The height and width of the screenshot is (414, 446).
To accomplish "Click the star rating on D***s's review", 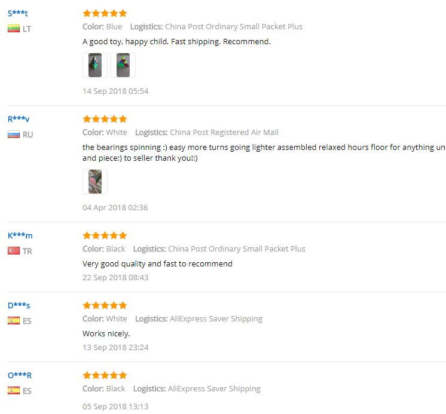I will pos(105,305).
